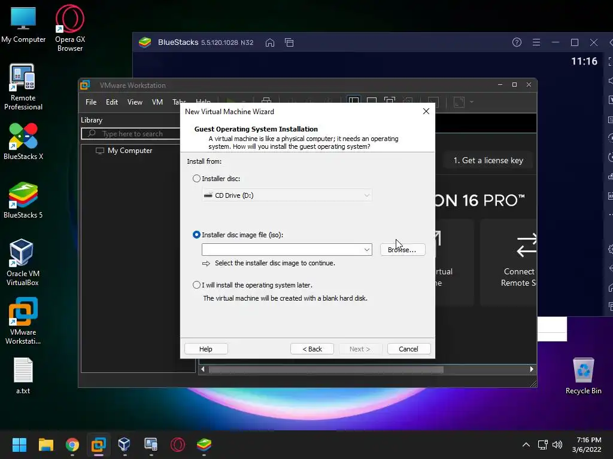The width and height of the screenshot is (613, 459).
Task: Open the BlueStacks hamburger menu
Action: tap(536, 42)
